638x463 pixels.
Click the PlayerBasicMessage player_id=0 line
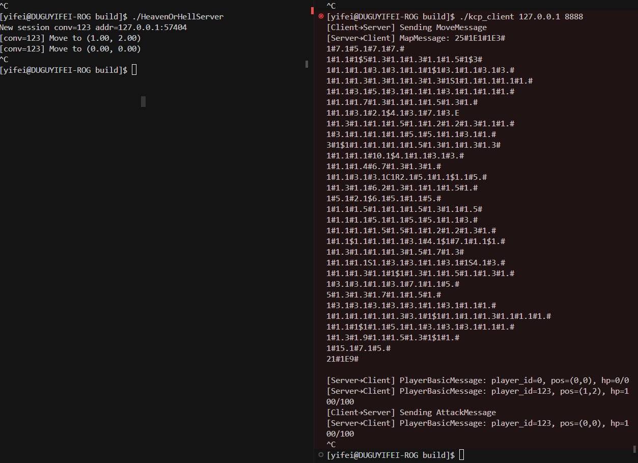click(478, 380)
